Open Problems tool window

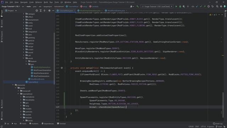(34, 124)
